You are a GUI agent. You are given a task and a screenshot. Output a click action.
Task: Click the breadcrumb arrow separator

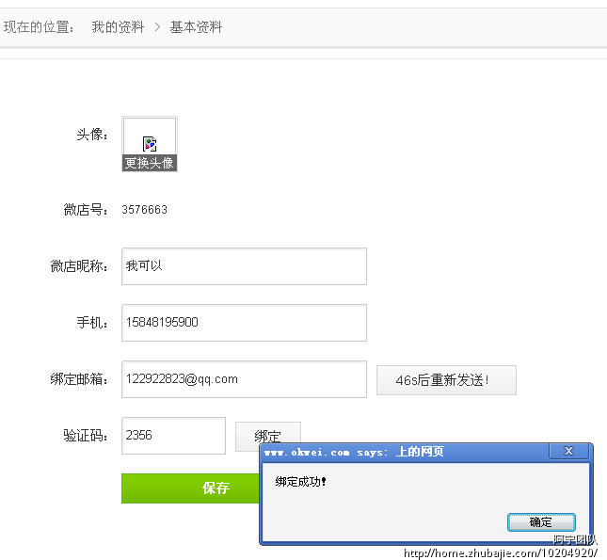click(x=157, y=27)
